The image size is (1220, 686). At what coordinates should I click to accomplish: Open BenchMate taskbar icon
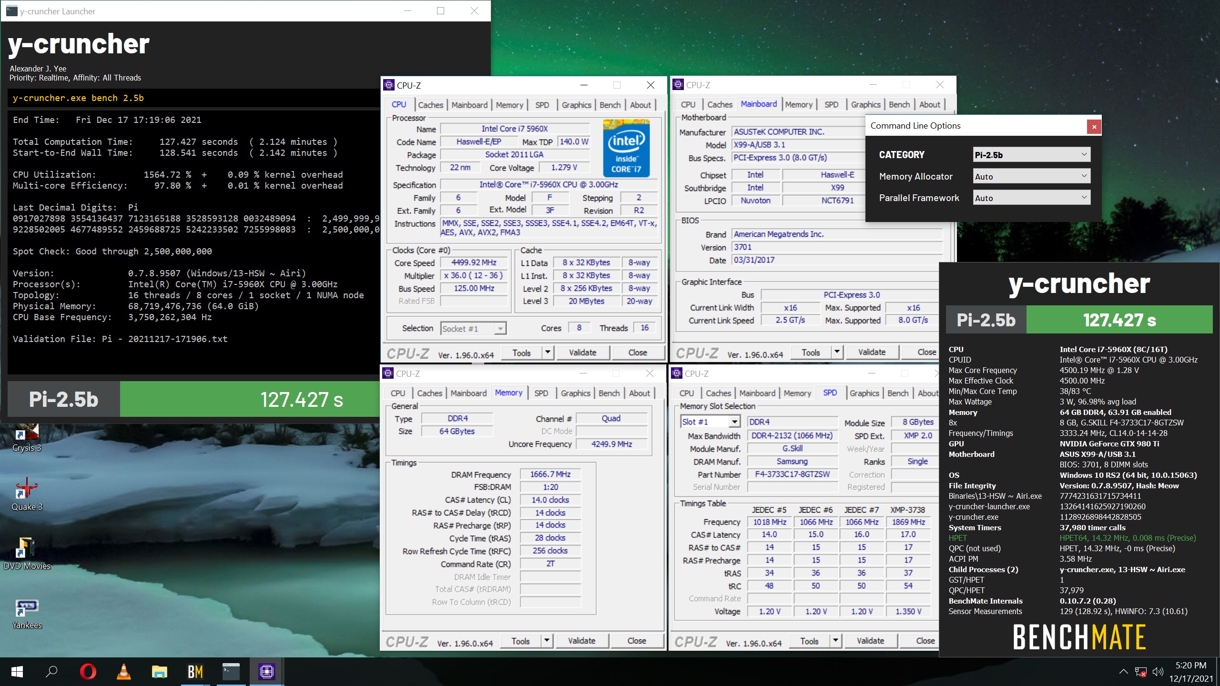[x=195, y=672]
